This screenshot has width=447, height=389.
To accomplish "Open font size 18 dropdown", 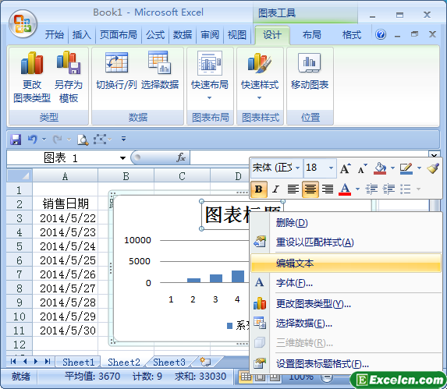I will coord(331,168).
